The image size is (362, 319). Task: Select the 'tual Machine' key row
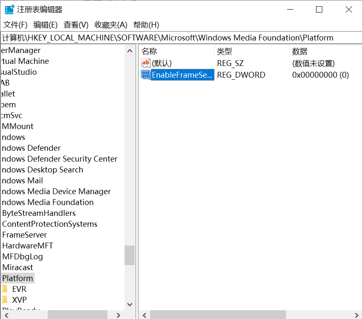click(25, 61)
